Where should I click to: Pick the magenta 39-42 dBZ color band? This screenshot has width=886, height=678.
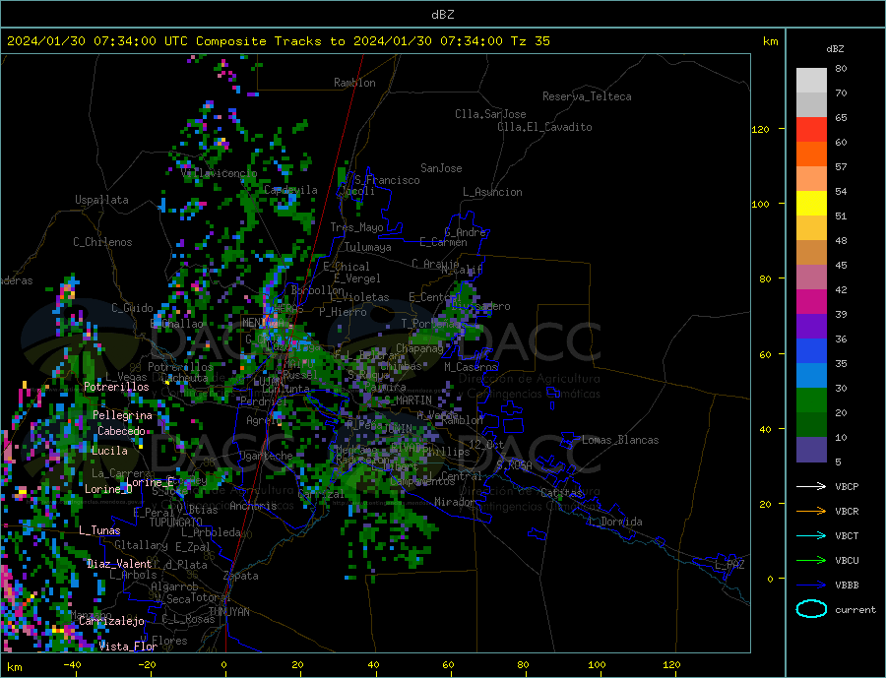811,302
